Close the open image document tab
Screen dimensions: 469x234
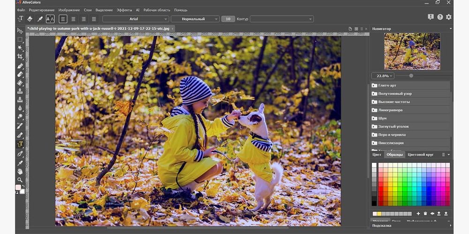172,29
